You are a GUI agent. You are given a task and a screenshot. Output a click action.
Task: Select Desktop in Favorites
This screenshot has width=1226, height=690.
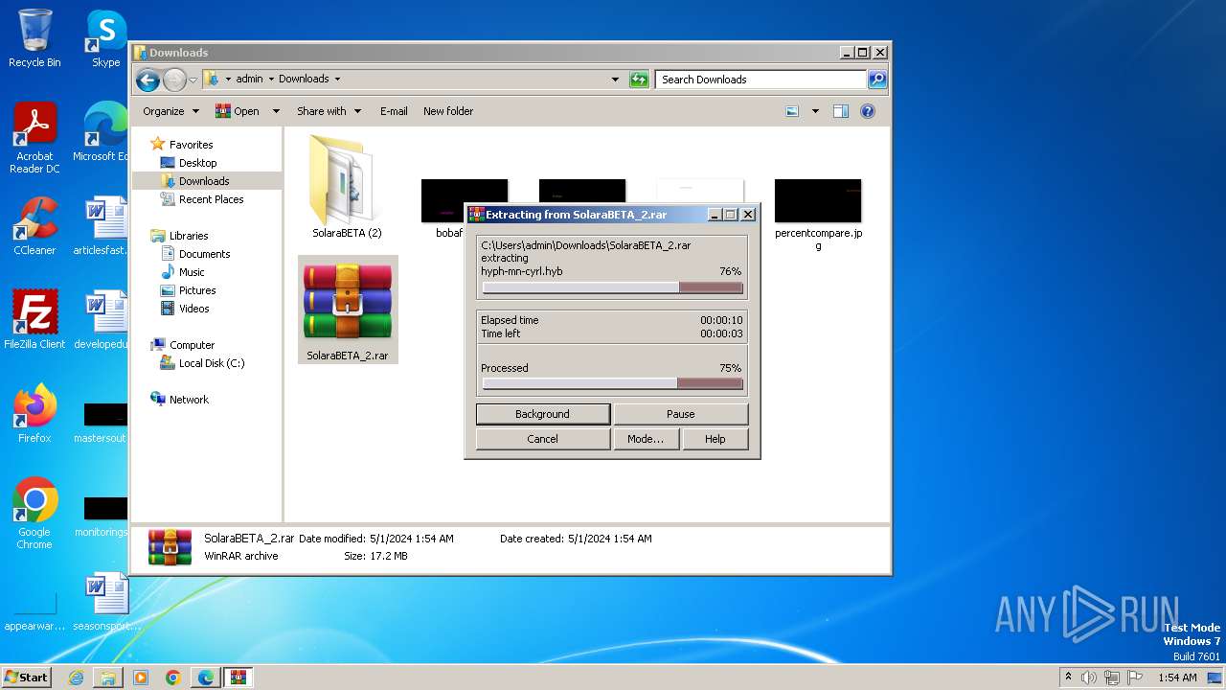click(197, 163)
